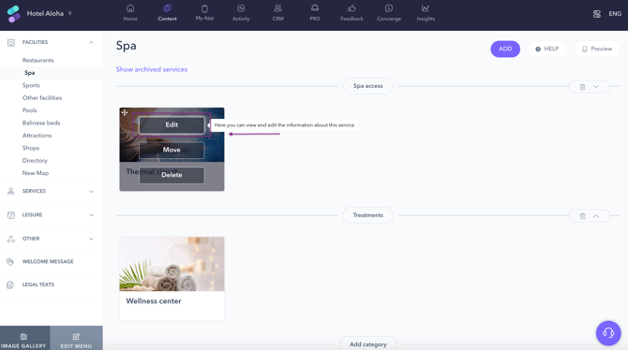This screenshot has width=628, height=350.
Task: Click the Leisure calendar icon in sidebar
Action: [x=11, y=215]
